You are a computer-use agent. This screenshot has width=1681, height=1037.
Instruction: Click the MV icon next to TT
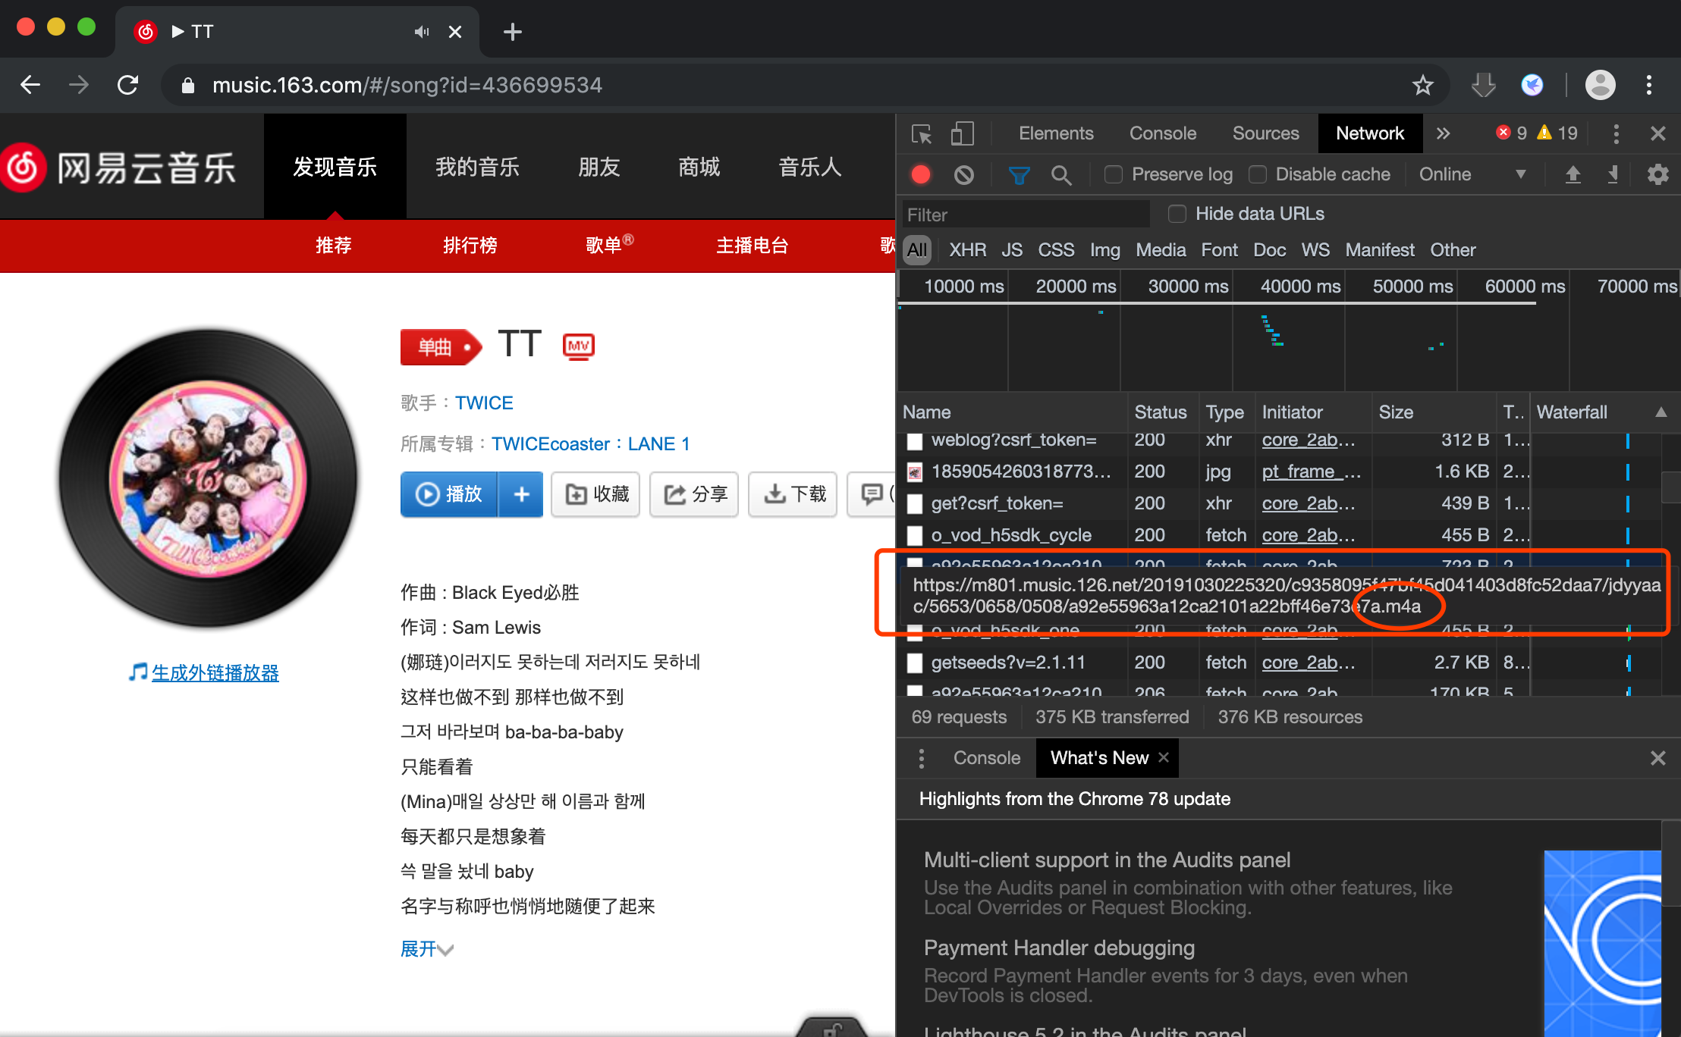pyautogui.click(x=578, y=346)
